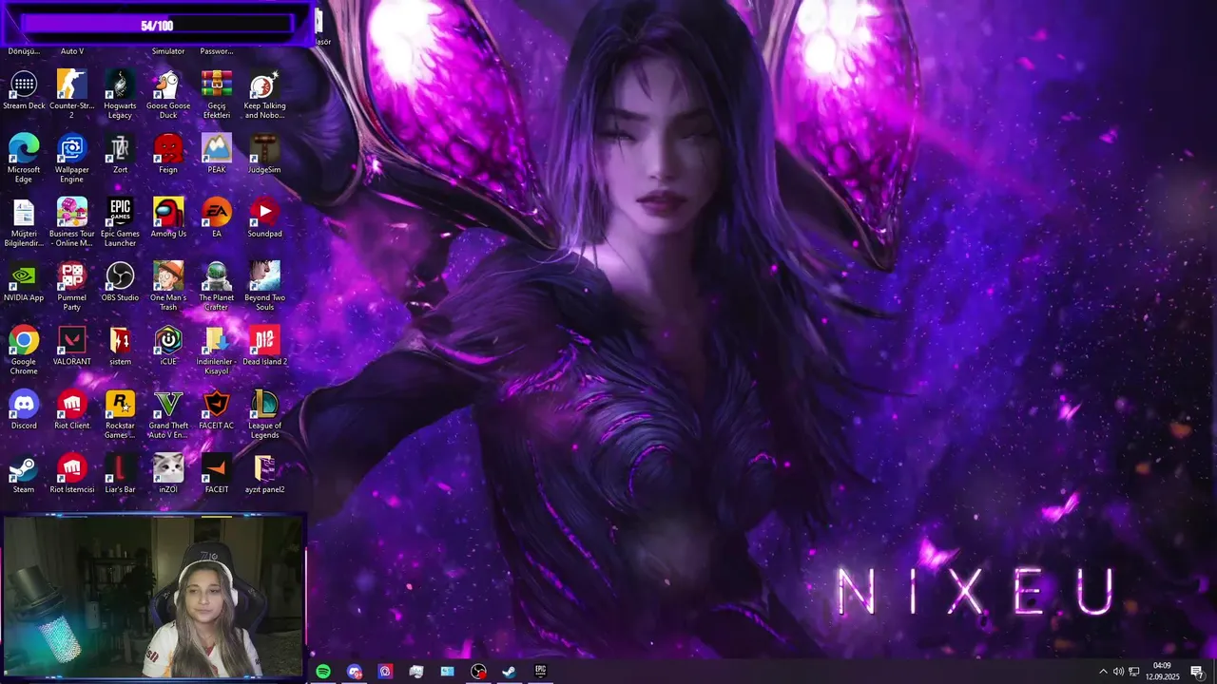Select the ayzıt panel2 archive file
The width and height of the screenshot is (1217, 684).
pos(264,472)
